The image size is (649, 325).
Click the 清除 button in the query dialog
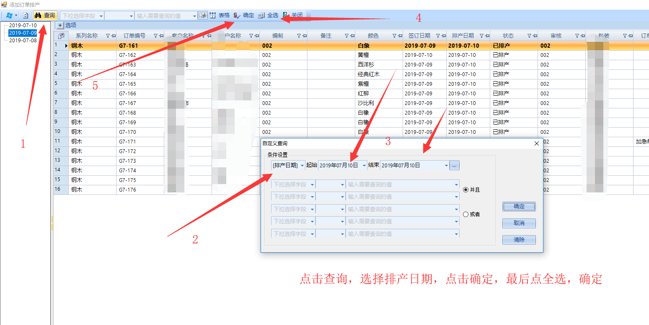pos(519,240)
